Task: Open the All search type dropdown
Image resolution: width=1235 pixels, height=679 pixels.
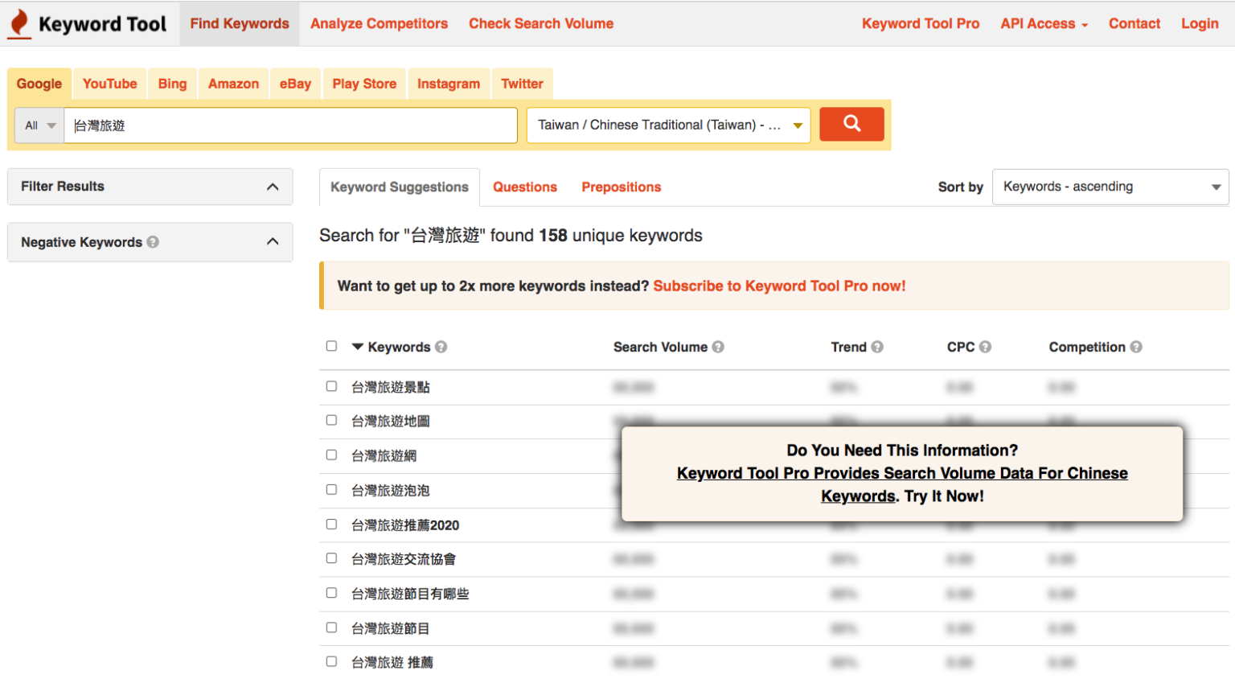Action: click(39, 126)
